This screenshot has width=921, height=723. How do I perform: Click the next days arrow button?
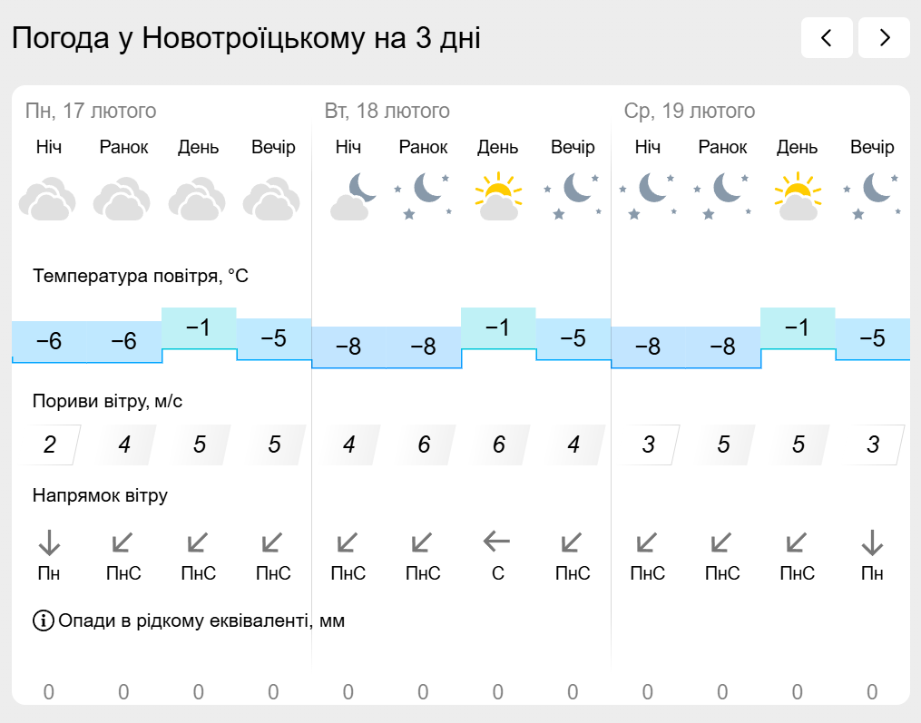[884, 37]
